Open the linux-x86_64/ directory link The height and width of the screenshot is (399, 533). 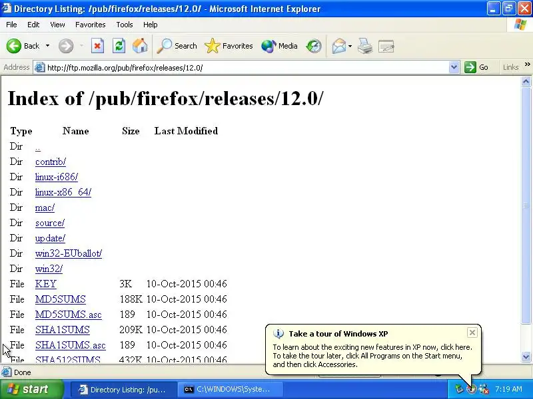click(63, 192)
